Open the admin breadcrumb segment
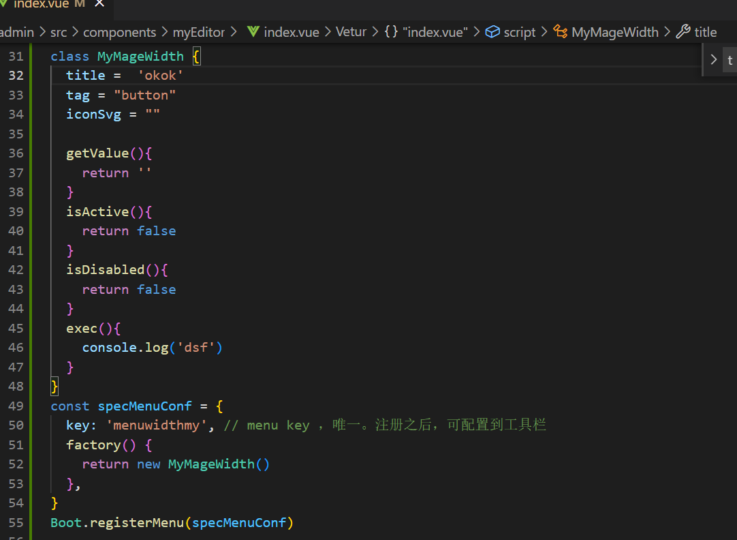 tap(17, 32)
